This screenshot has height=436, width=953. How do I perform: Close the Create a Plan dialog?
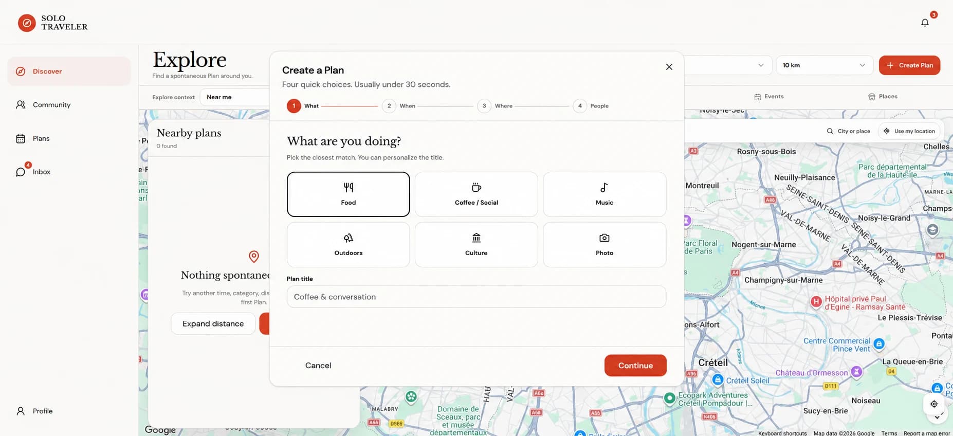click(669, 67)
